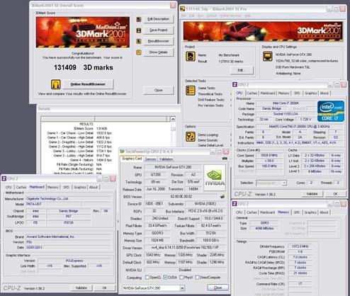Open the Edit menu in 3DMark2001 SE Pro
The width and height of the screenshot is (350, 296).
coord(191,16)
